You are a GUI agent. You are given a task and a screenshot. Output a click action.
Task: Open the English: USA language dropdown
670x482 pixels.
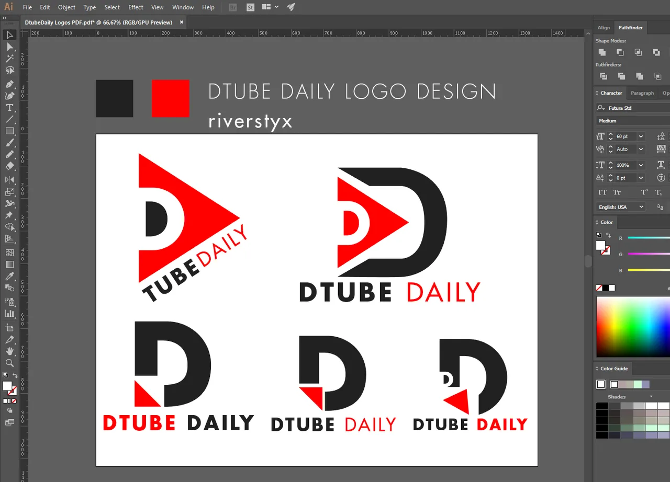pyautogui.click(x=621, y=207)
